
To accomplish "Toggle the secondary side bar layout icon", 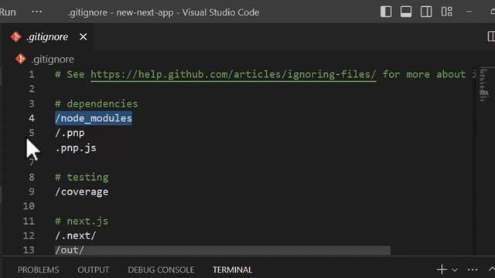I will click(x=426, y=12).
